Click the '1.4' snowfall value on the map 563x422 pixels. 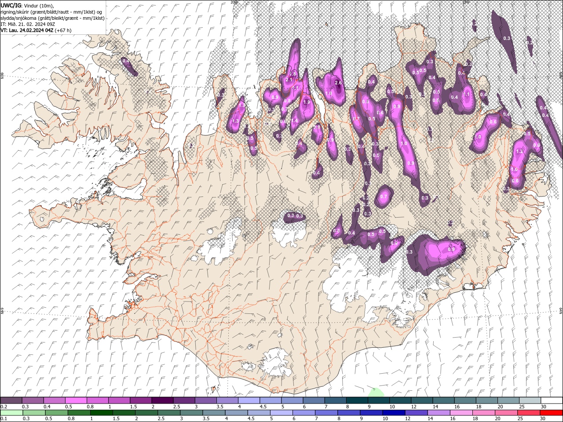pyautogui.click(x=294, y=121)
